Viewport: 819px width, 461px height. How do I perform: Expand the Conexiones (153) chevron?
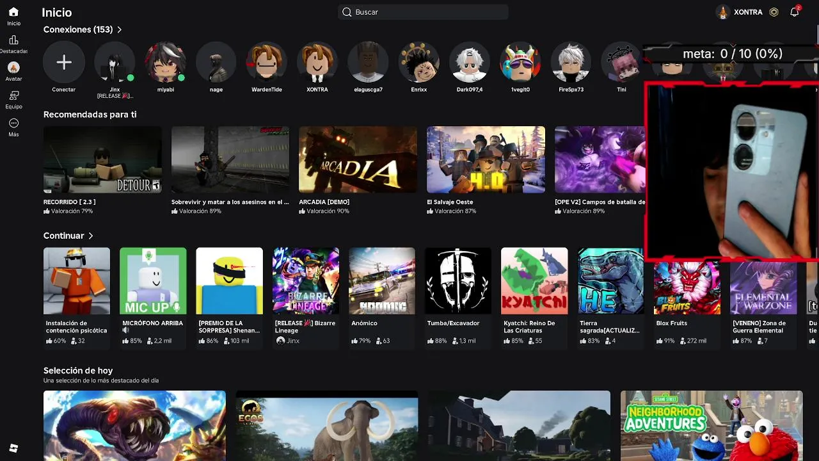tap(119, 29)
